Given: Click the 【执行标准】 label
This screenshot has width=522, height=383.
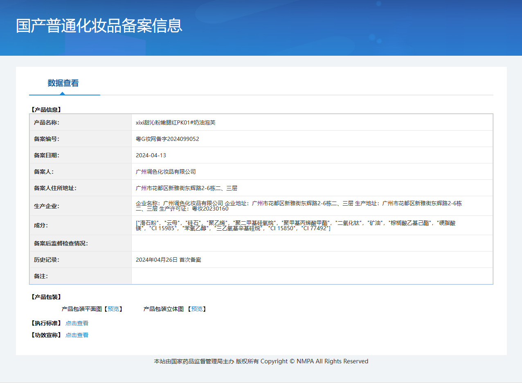Looking at the screenshot, I should pyautogui.click(x=45, y=323).
